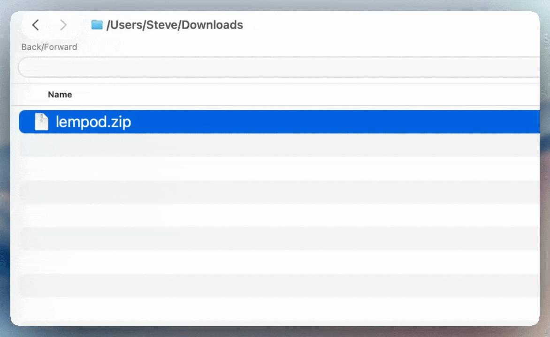550x337 pixels.
Task: Sort by the Name column header
Action: click(60, 95)
